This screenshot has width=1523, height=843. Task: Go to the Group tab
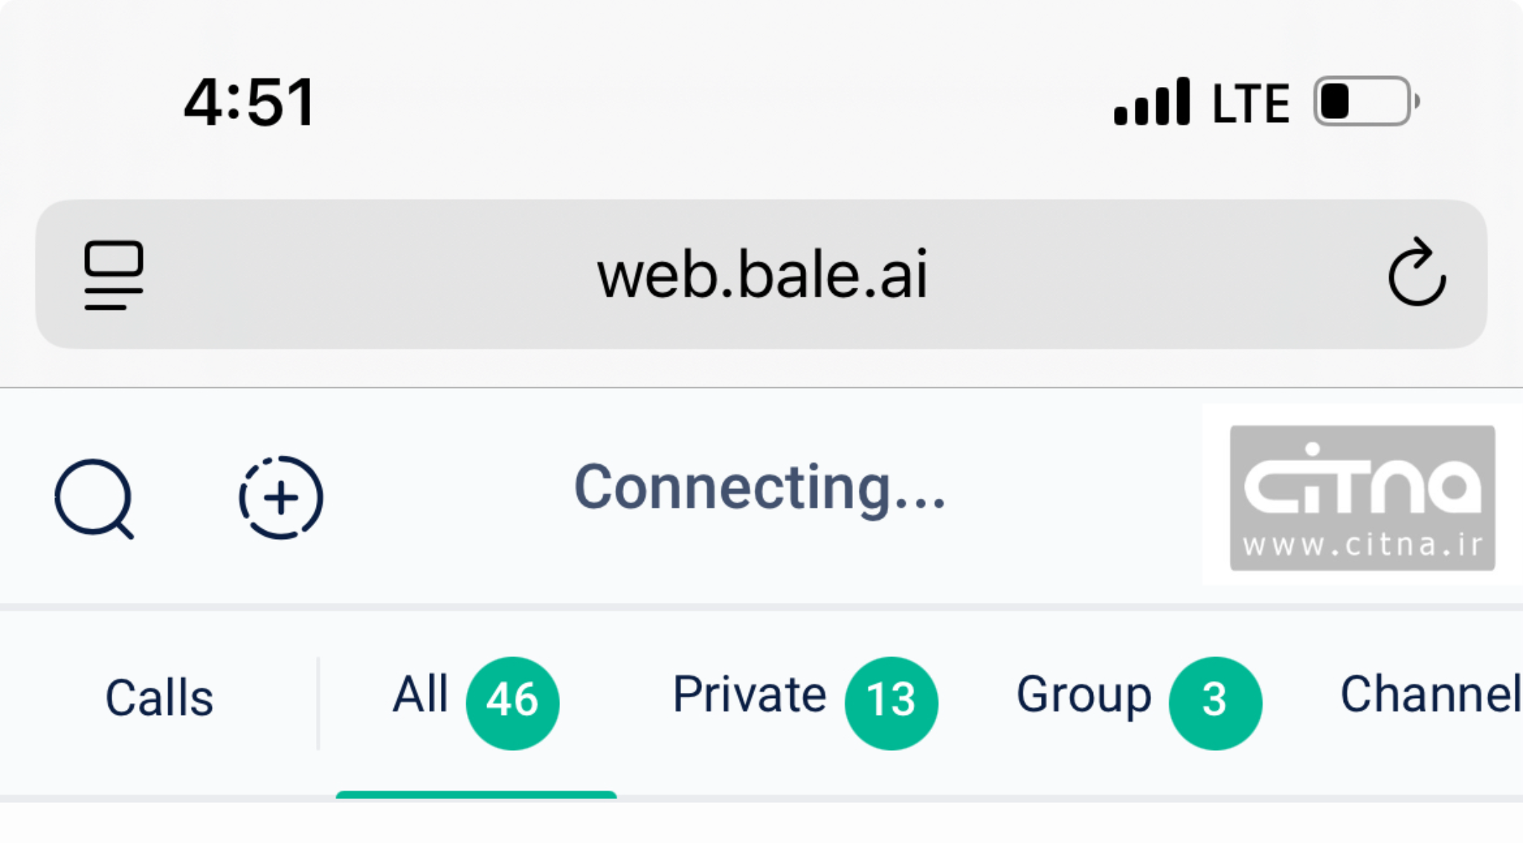[1084, 695]
